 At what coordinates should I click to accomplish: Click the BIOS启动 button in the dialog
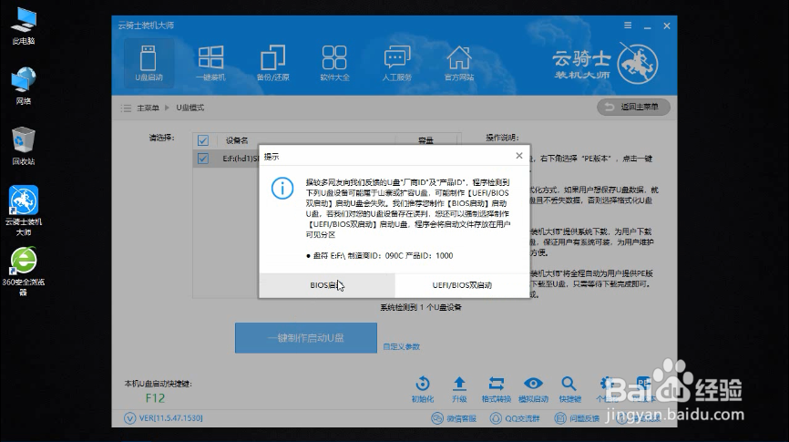[x=327, y=285]
